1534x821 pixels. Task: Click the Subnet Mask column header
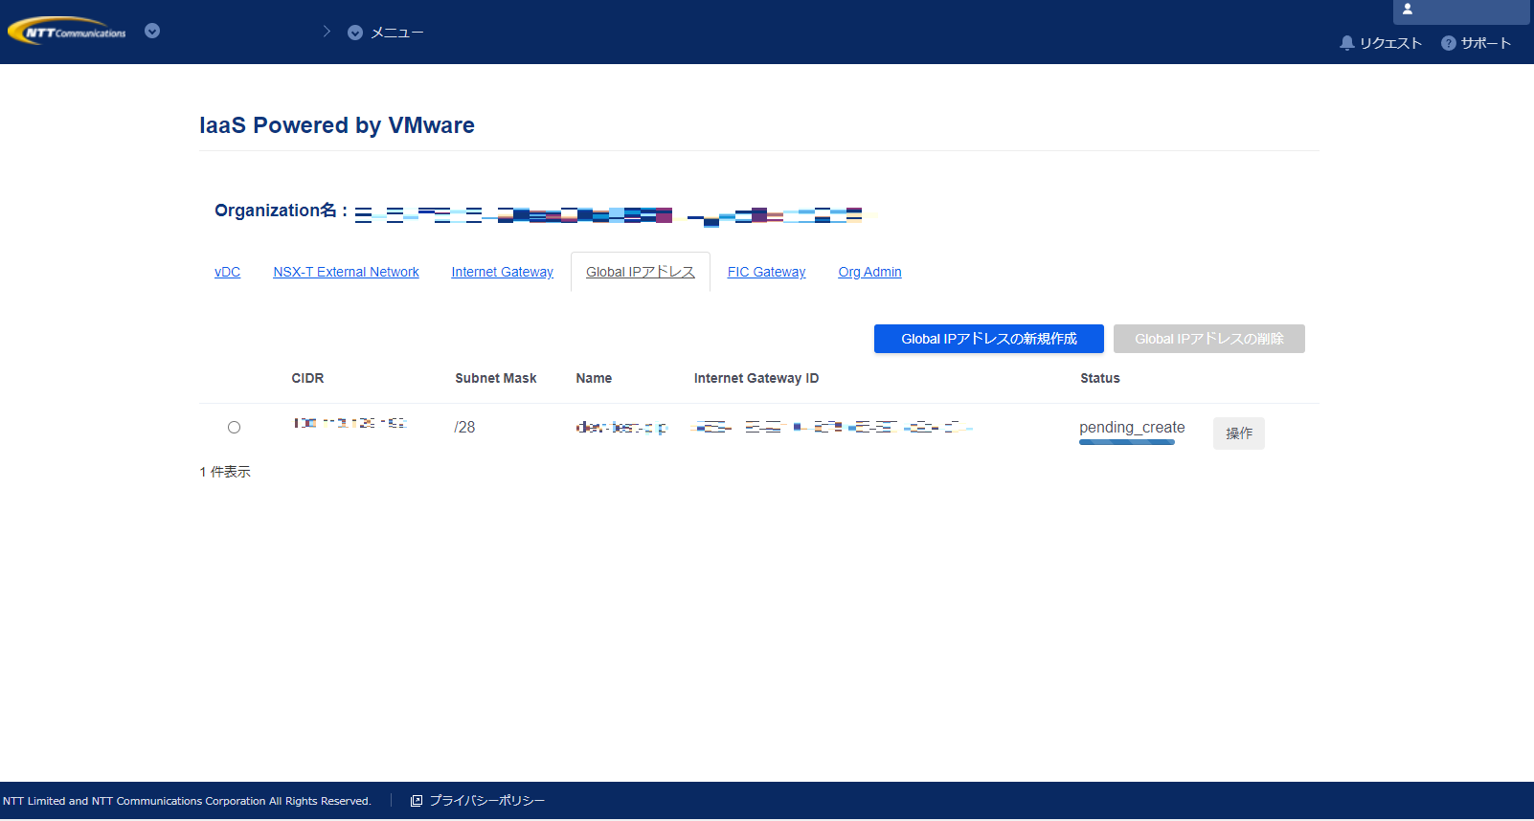pyautogui.click(x=496, y=378)
